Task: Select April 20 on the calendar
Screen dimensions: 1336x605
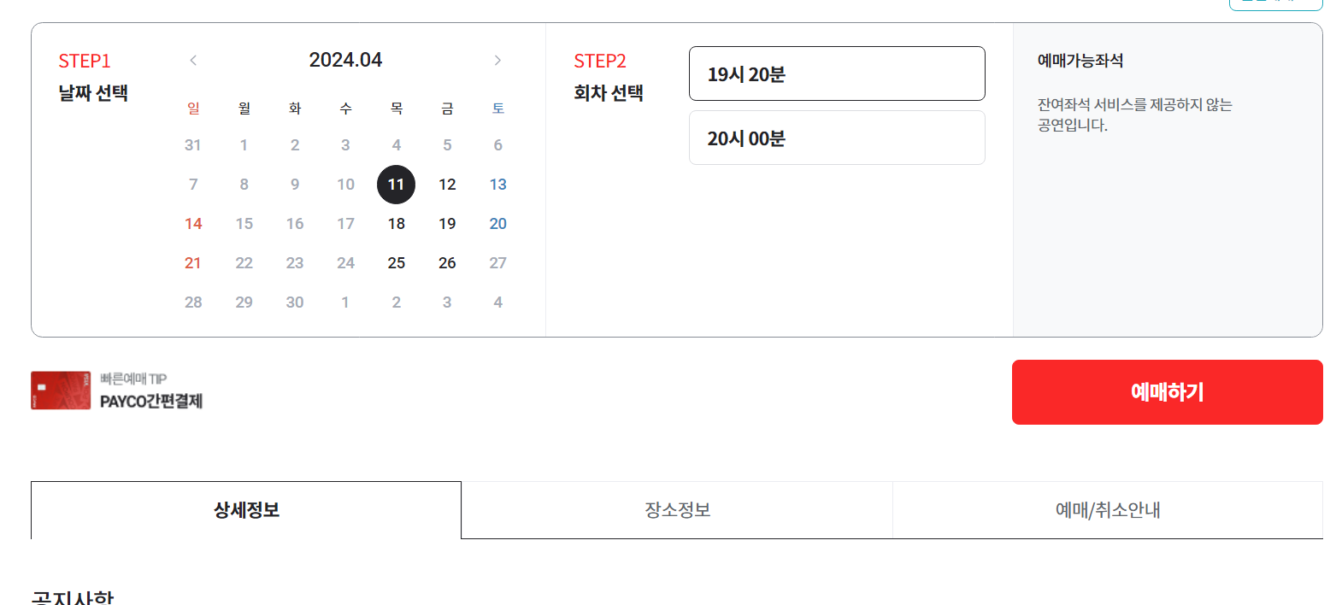Action: point(497,223)
